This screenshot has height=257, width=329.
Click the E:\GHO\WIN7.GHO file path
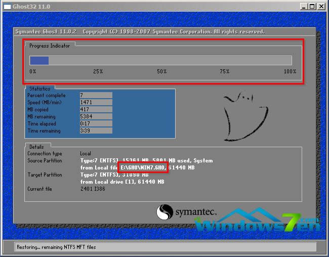click(144, 167)
